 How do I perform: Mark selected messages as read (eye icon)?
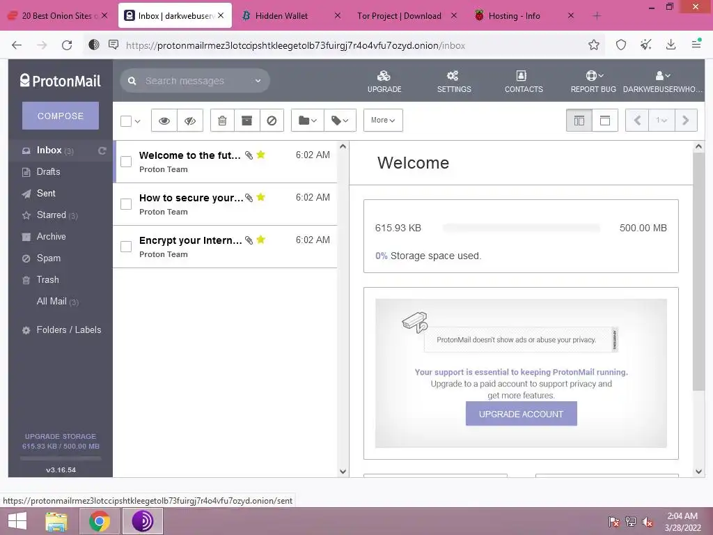[164, 121]
